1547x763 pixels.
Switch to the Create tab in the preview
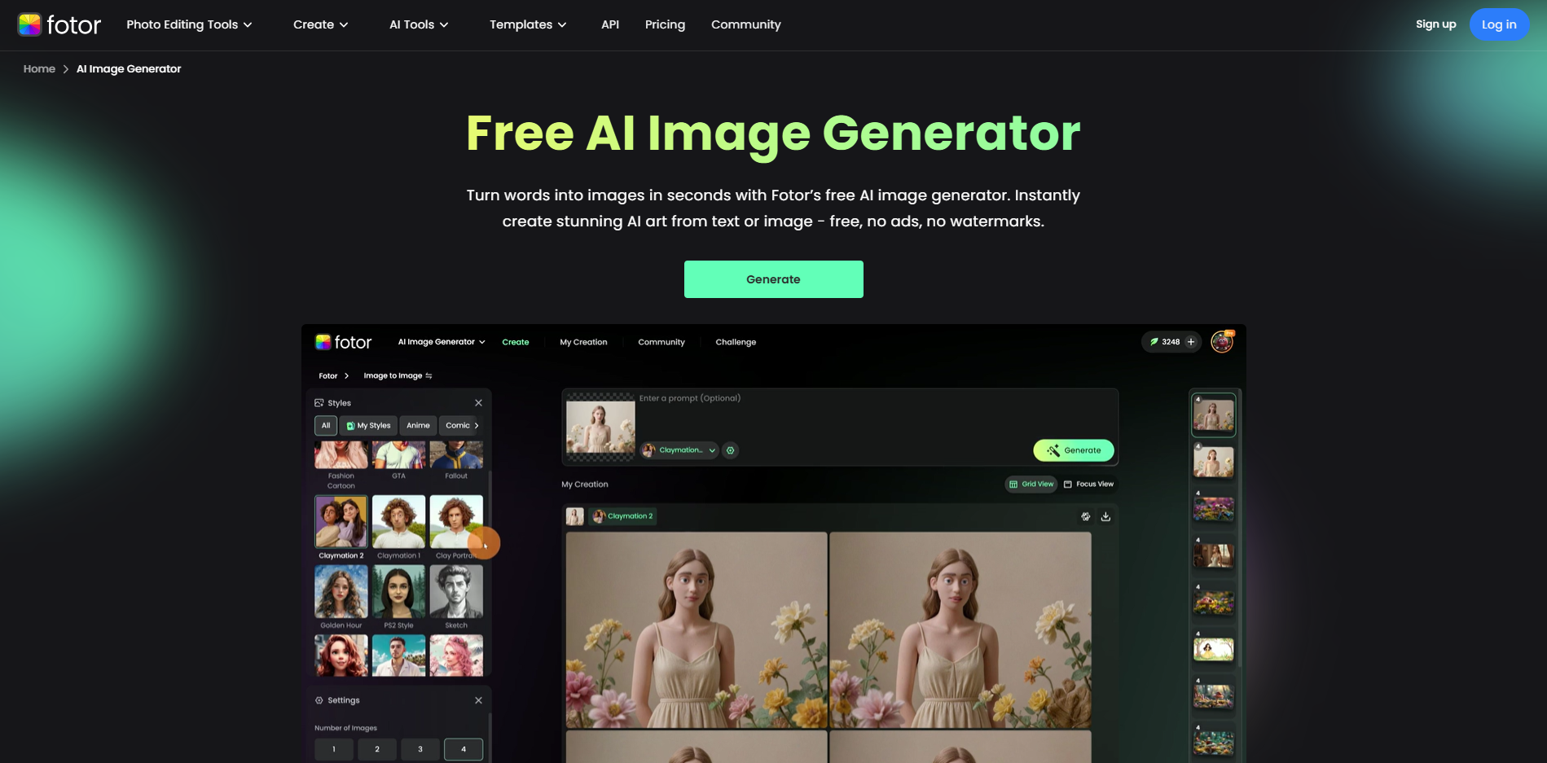point(516,342)
